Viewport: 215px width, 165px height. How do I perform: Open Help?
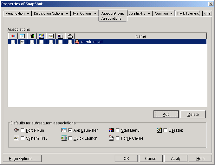coord(200,159)
